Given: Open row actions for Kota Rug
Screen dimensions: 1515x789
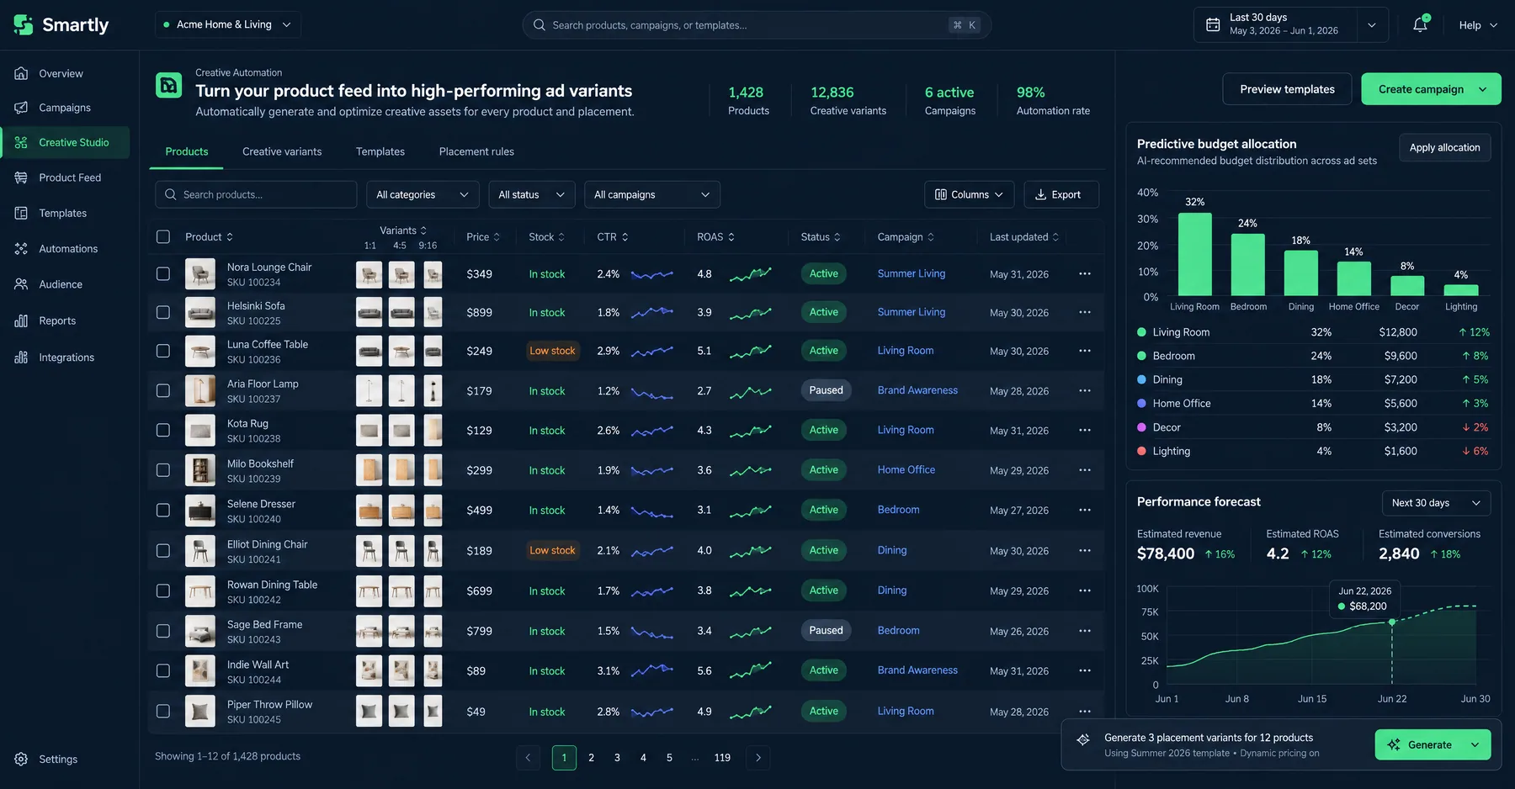Looking at the screenshot, I should pos(1085,430).
